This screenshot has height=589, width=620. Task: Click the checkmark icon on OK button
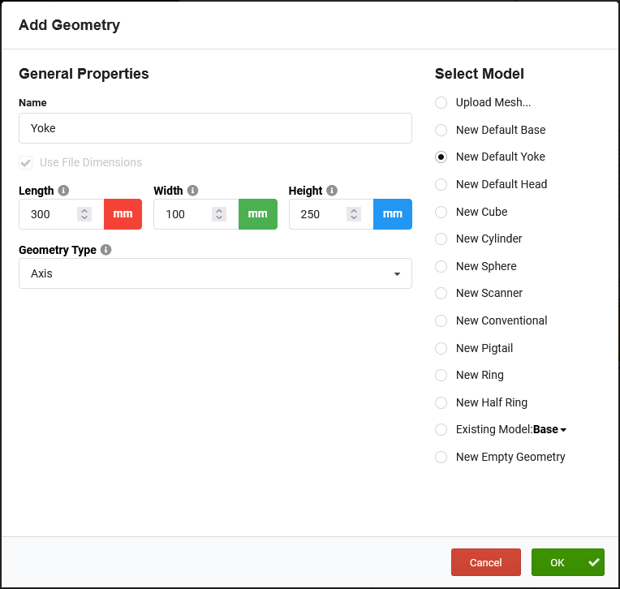click(x=594, y=562)
